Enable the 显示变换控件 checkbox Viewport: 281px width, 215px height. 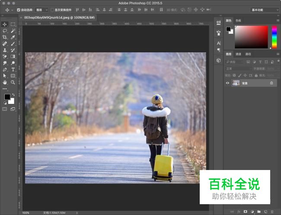coord(52,10)
